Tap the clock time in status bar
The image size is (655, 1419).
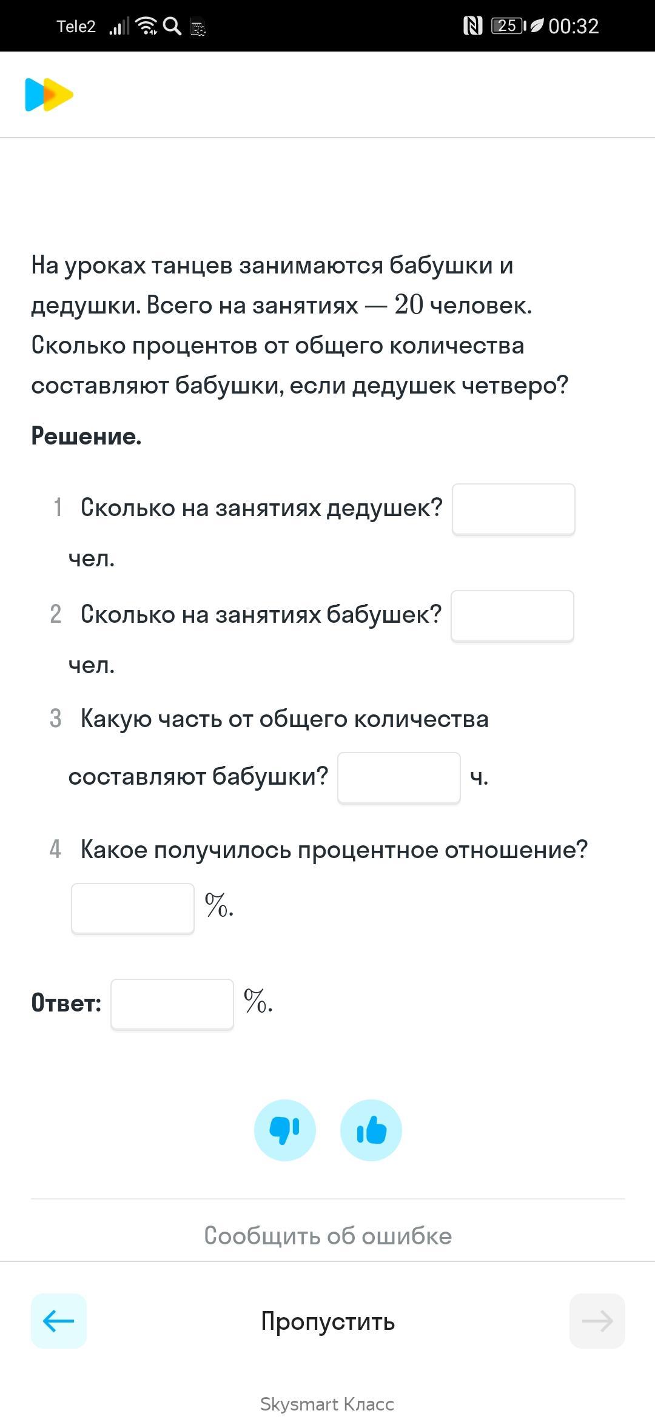tap(574, 26)
